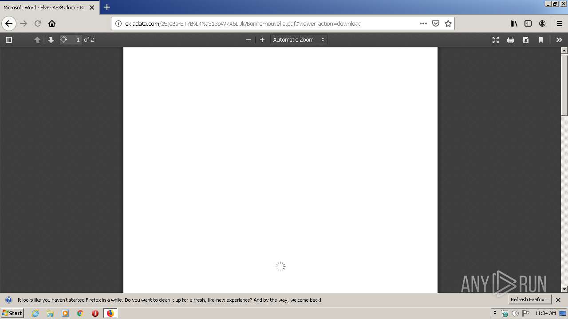Open the Firefox home page
The height and width of the screenshot is (319, 568).
point(52,23)
